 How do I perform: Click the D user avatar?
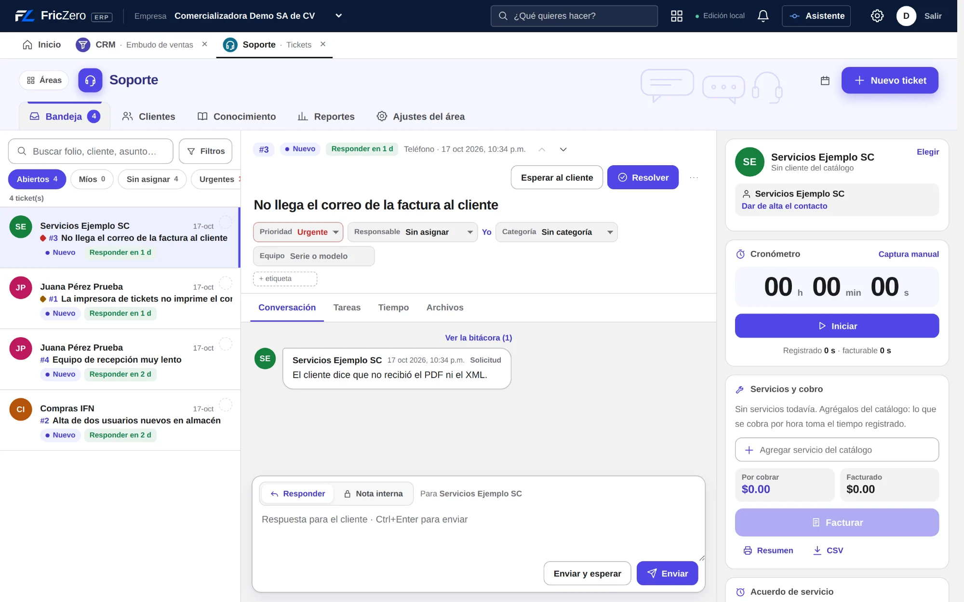pos(906,16)
